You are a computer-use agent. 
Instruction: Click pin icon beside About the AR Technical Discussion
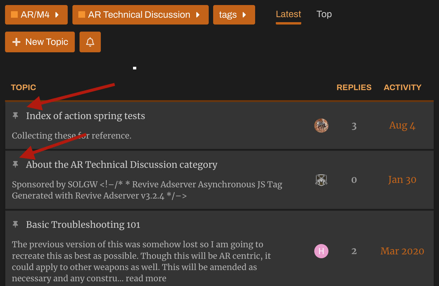click(x=15, y=164)
